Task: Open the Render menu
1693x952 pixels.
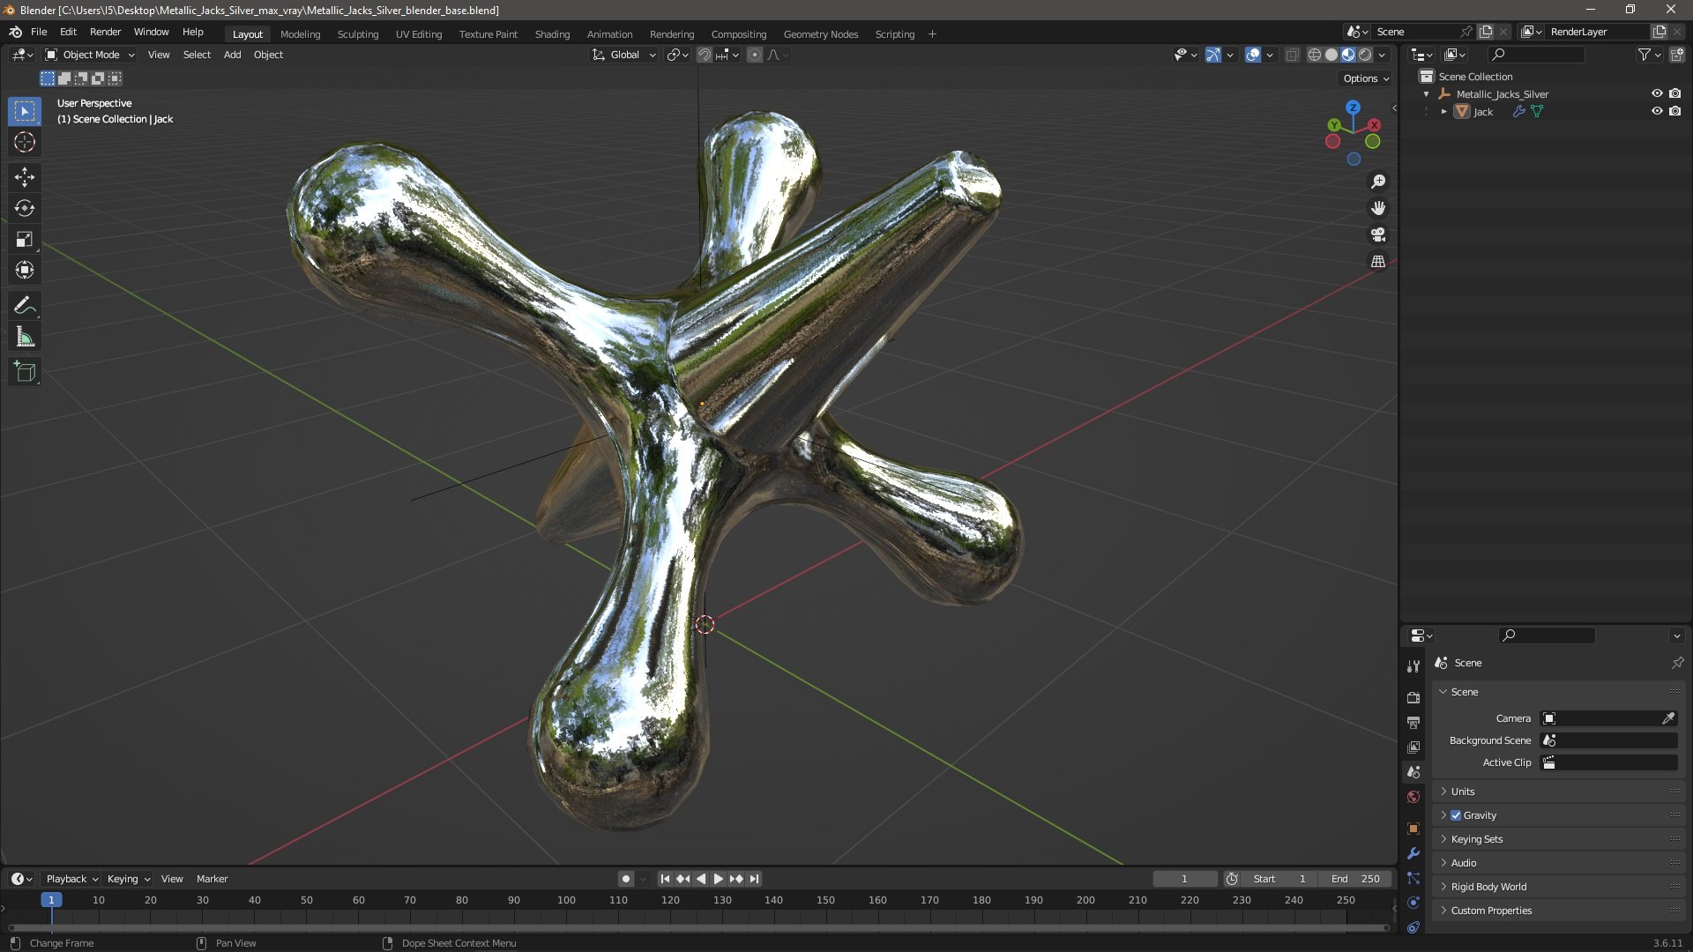Action: pyautogui.click(x=105, y=32)
